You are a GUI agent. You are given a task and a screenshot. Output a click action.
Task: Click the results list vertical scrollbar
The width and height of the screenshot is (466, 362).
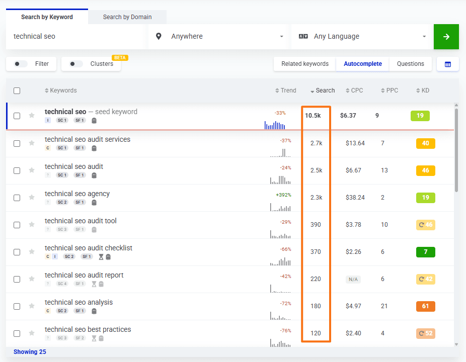(x=456, y=150)
